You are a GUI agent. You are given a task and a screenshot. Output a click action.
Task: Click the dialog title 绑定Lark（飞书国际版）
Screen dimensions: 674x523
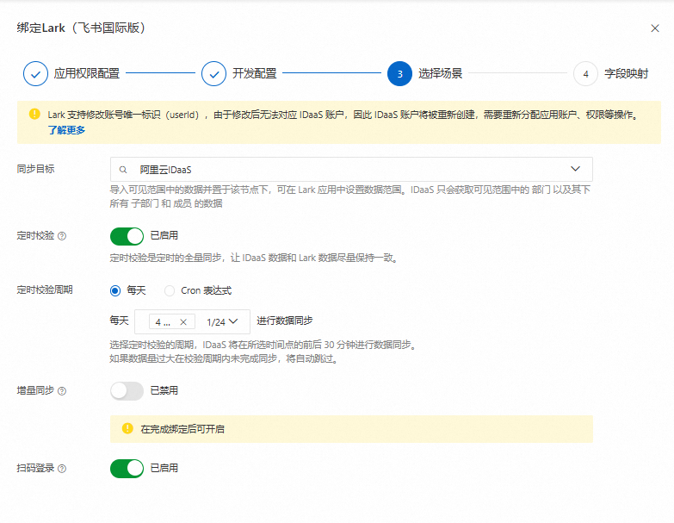tap(81, 28)
